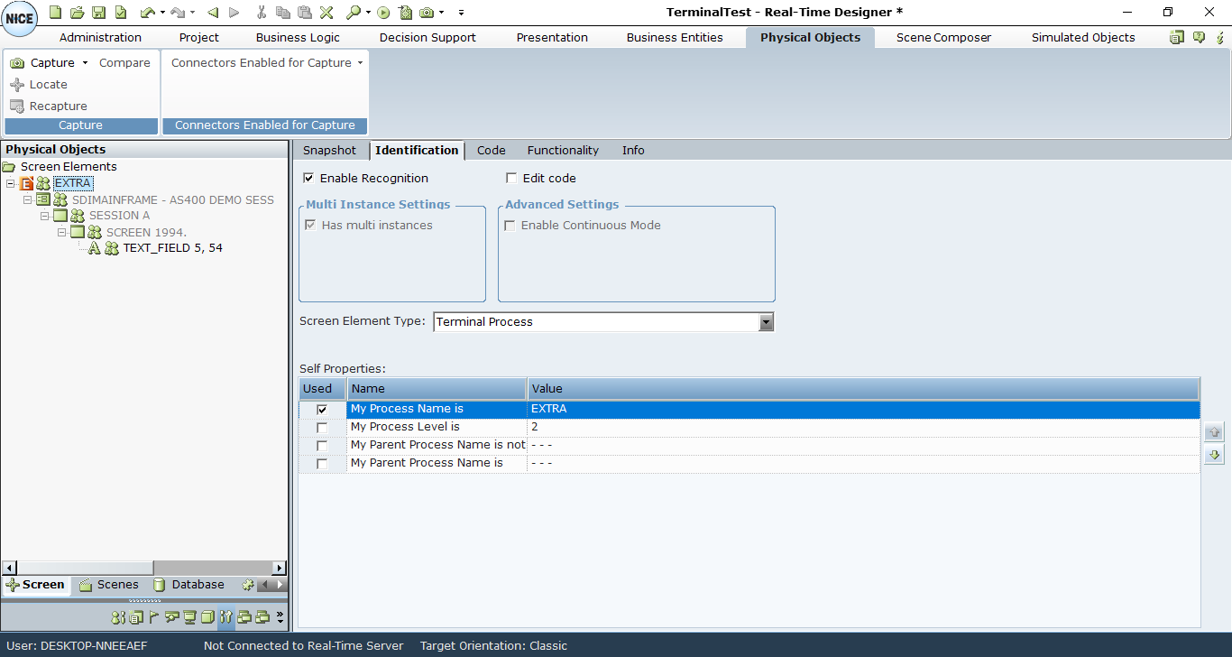The width and height of the screenshot is (1232, 657).
Task: Open the Snapshot tab
Action: 329,151
